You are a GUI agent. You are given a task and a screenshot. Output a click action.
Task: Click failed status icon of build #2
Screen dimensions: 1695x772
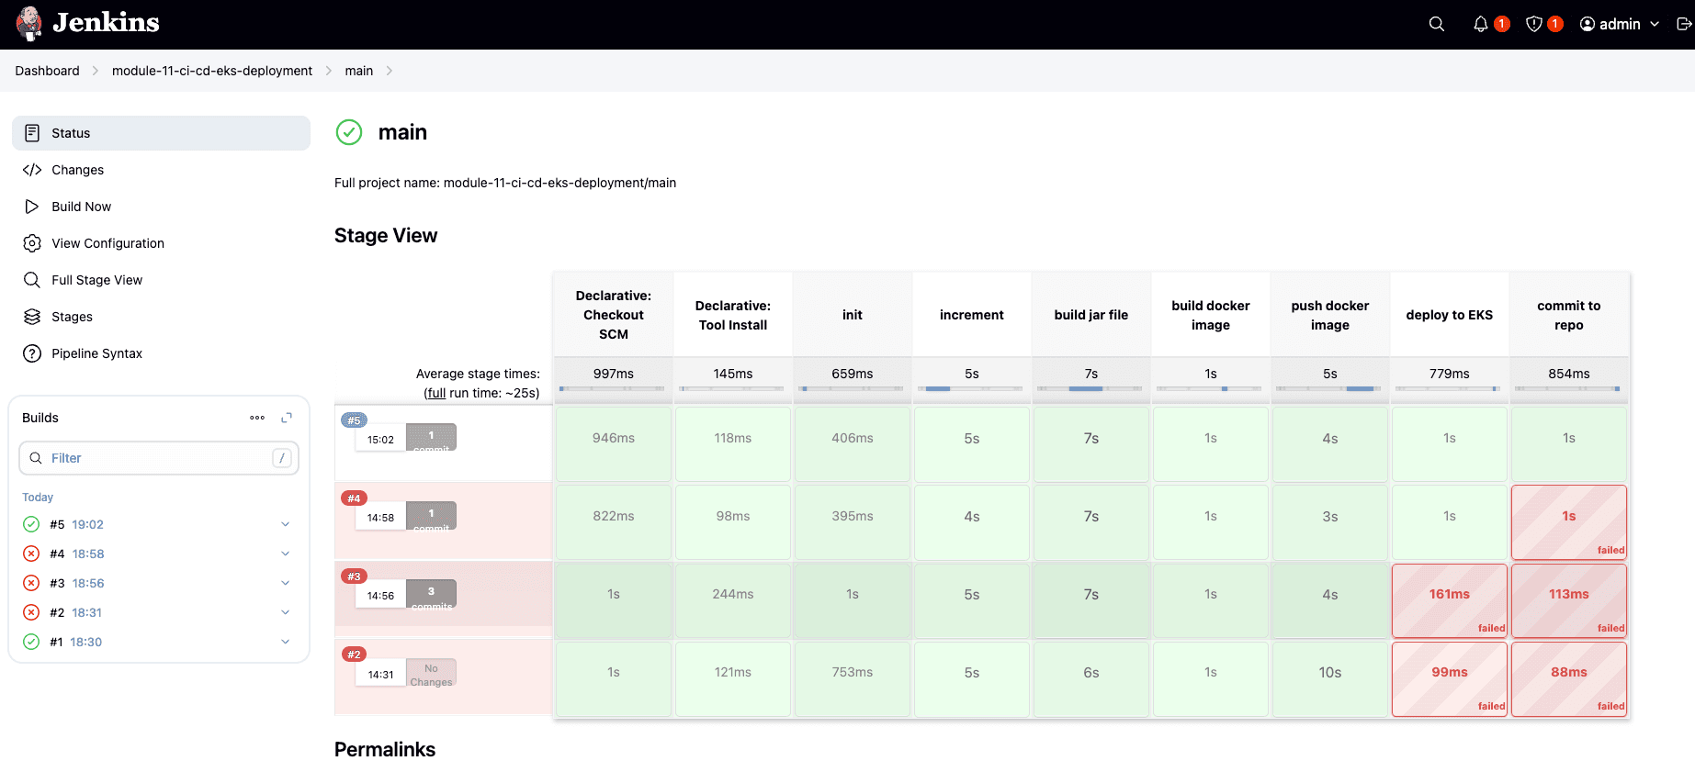coord(31,612)
